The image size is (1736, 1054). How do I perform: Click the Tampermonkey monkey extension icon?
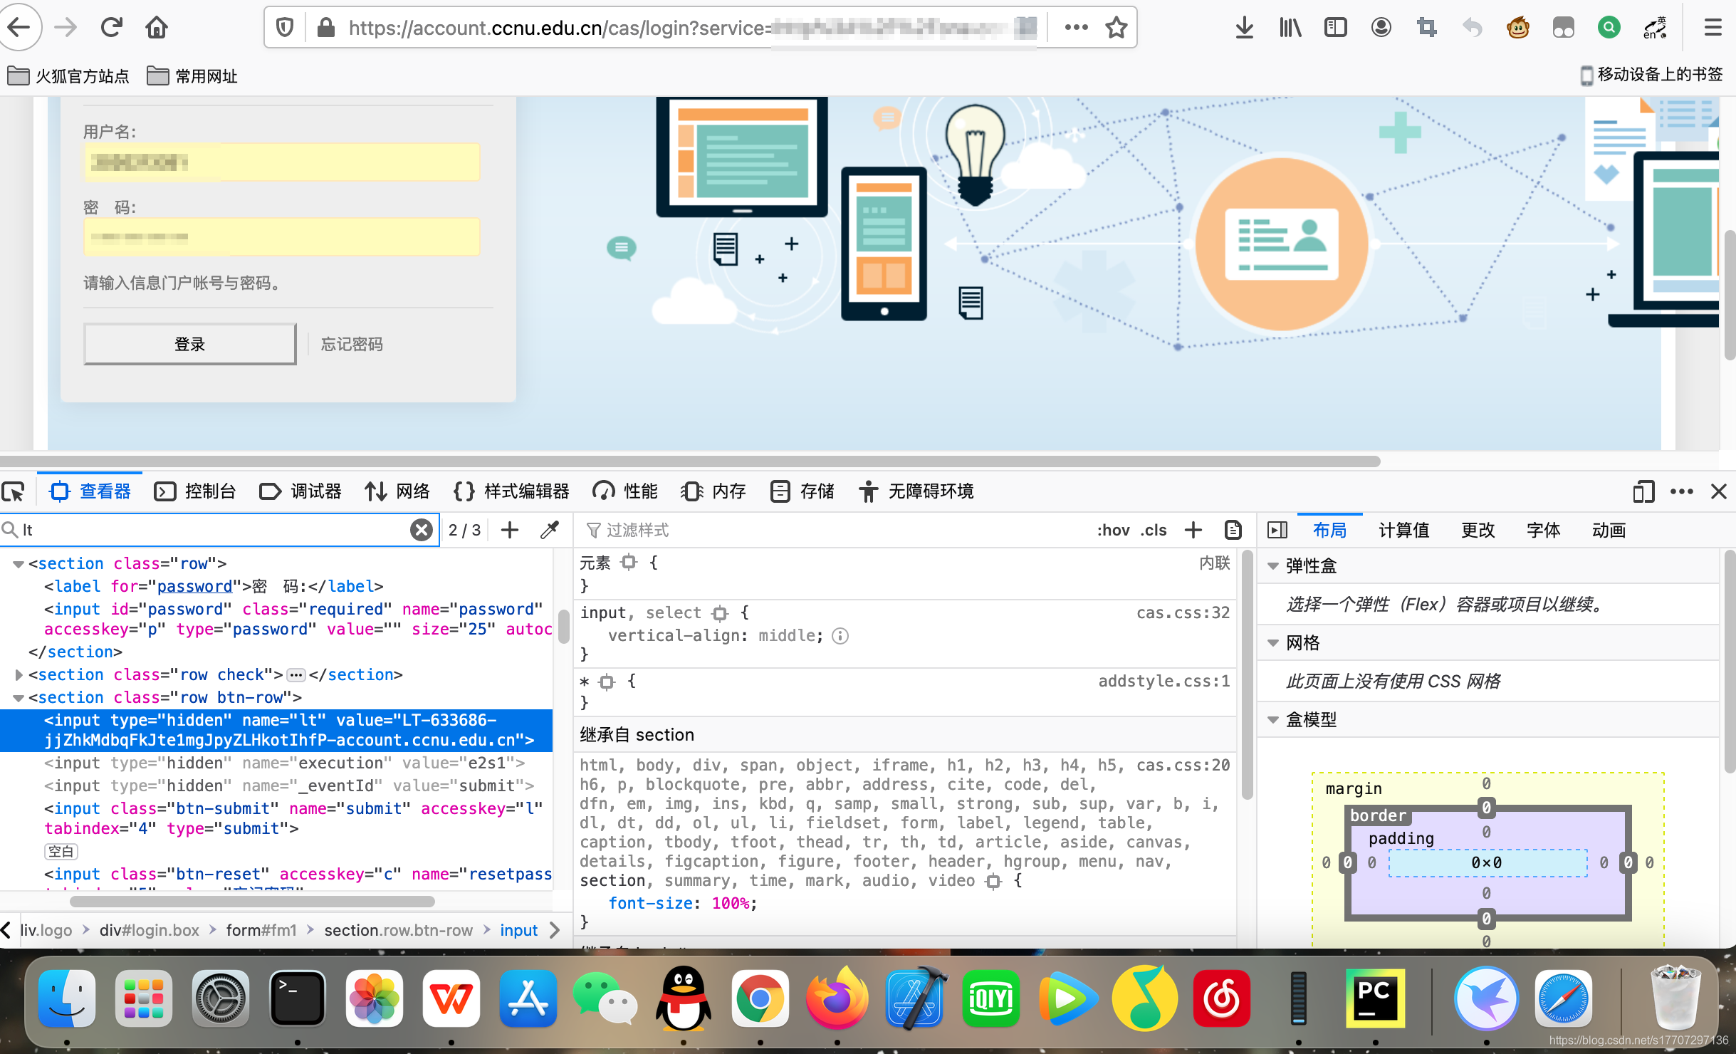[x=1517, y=28]
